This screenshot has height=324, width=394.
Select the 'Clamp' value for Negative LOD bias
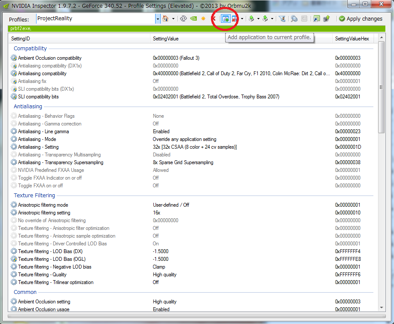coord(159,267)
